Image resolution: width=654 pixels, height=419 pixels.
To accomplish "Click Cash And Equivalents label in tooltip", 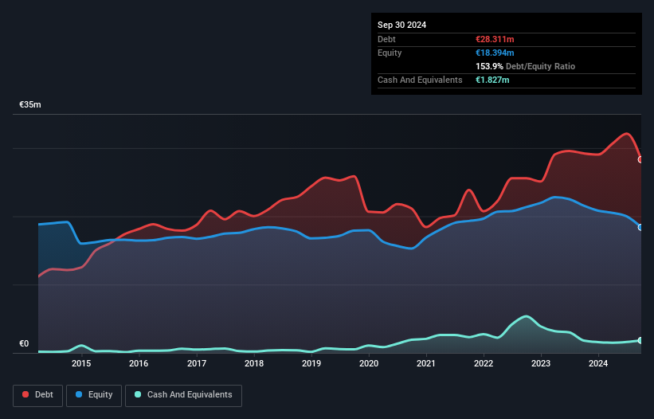I will coord(420,80).
